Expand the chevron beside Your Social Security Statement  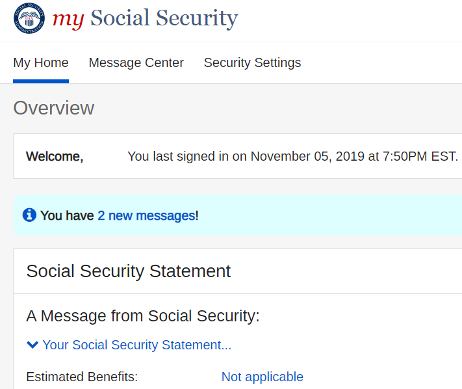click(x=32, y=345)
